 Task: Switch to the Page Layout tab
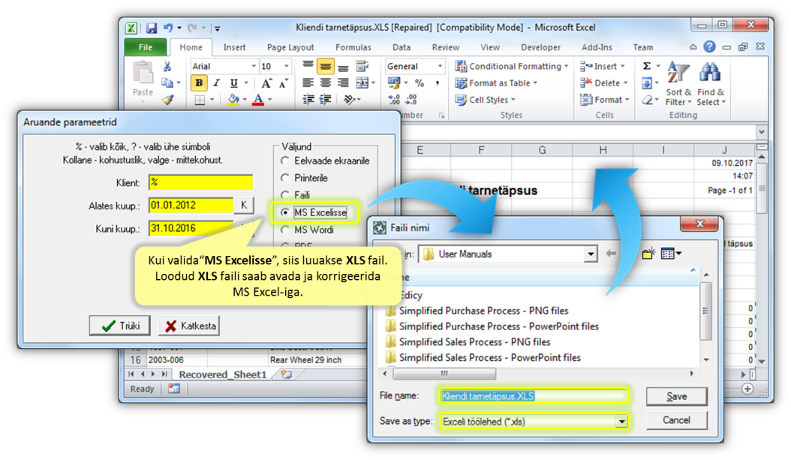290,47
